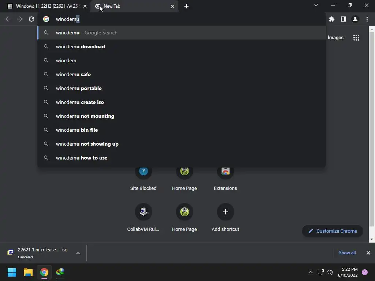This screenshot has width=375, height=281.
Task: Open the Site Blocked shortcut
Action: tap(144, 178)
